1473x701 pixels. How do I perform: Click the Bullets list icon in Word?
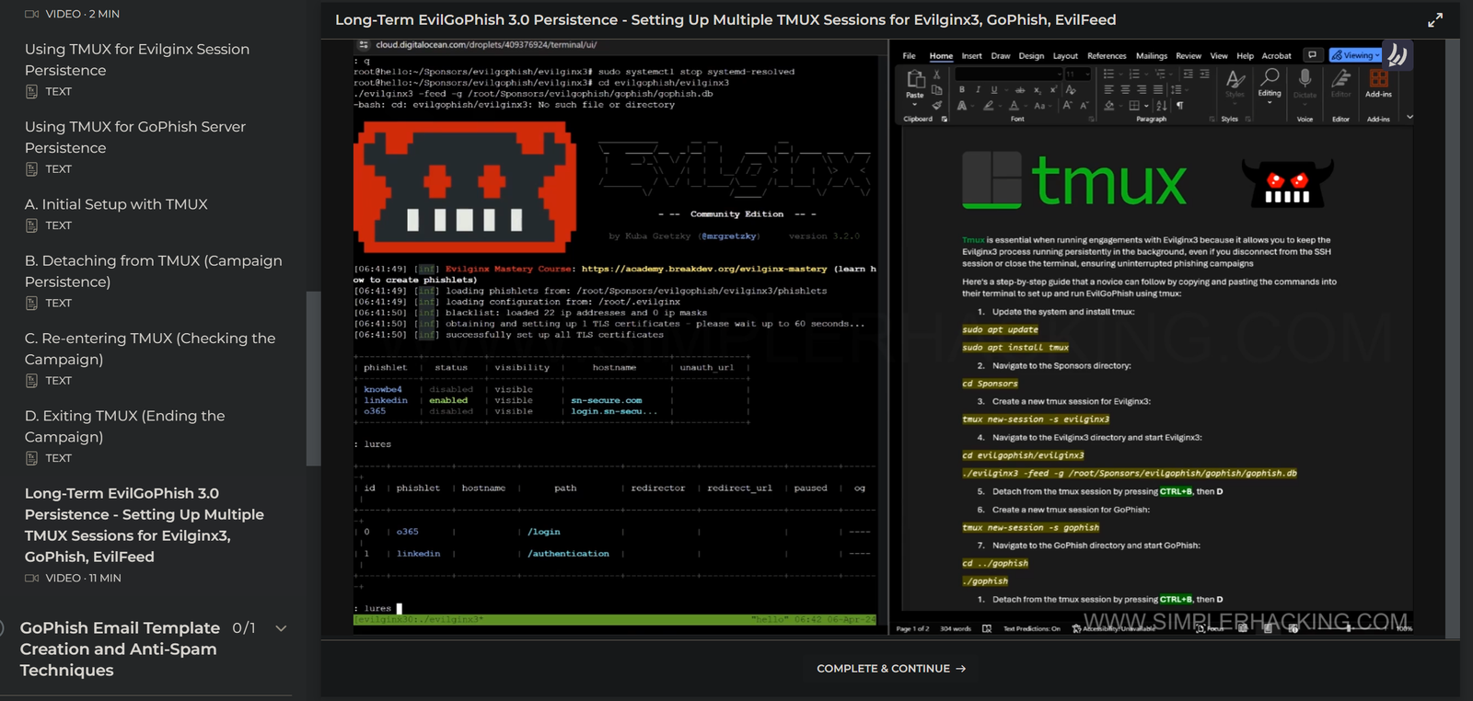click(1109, 74)
